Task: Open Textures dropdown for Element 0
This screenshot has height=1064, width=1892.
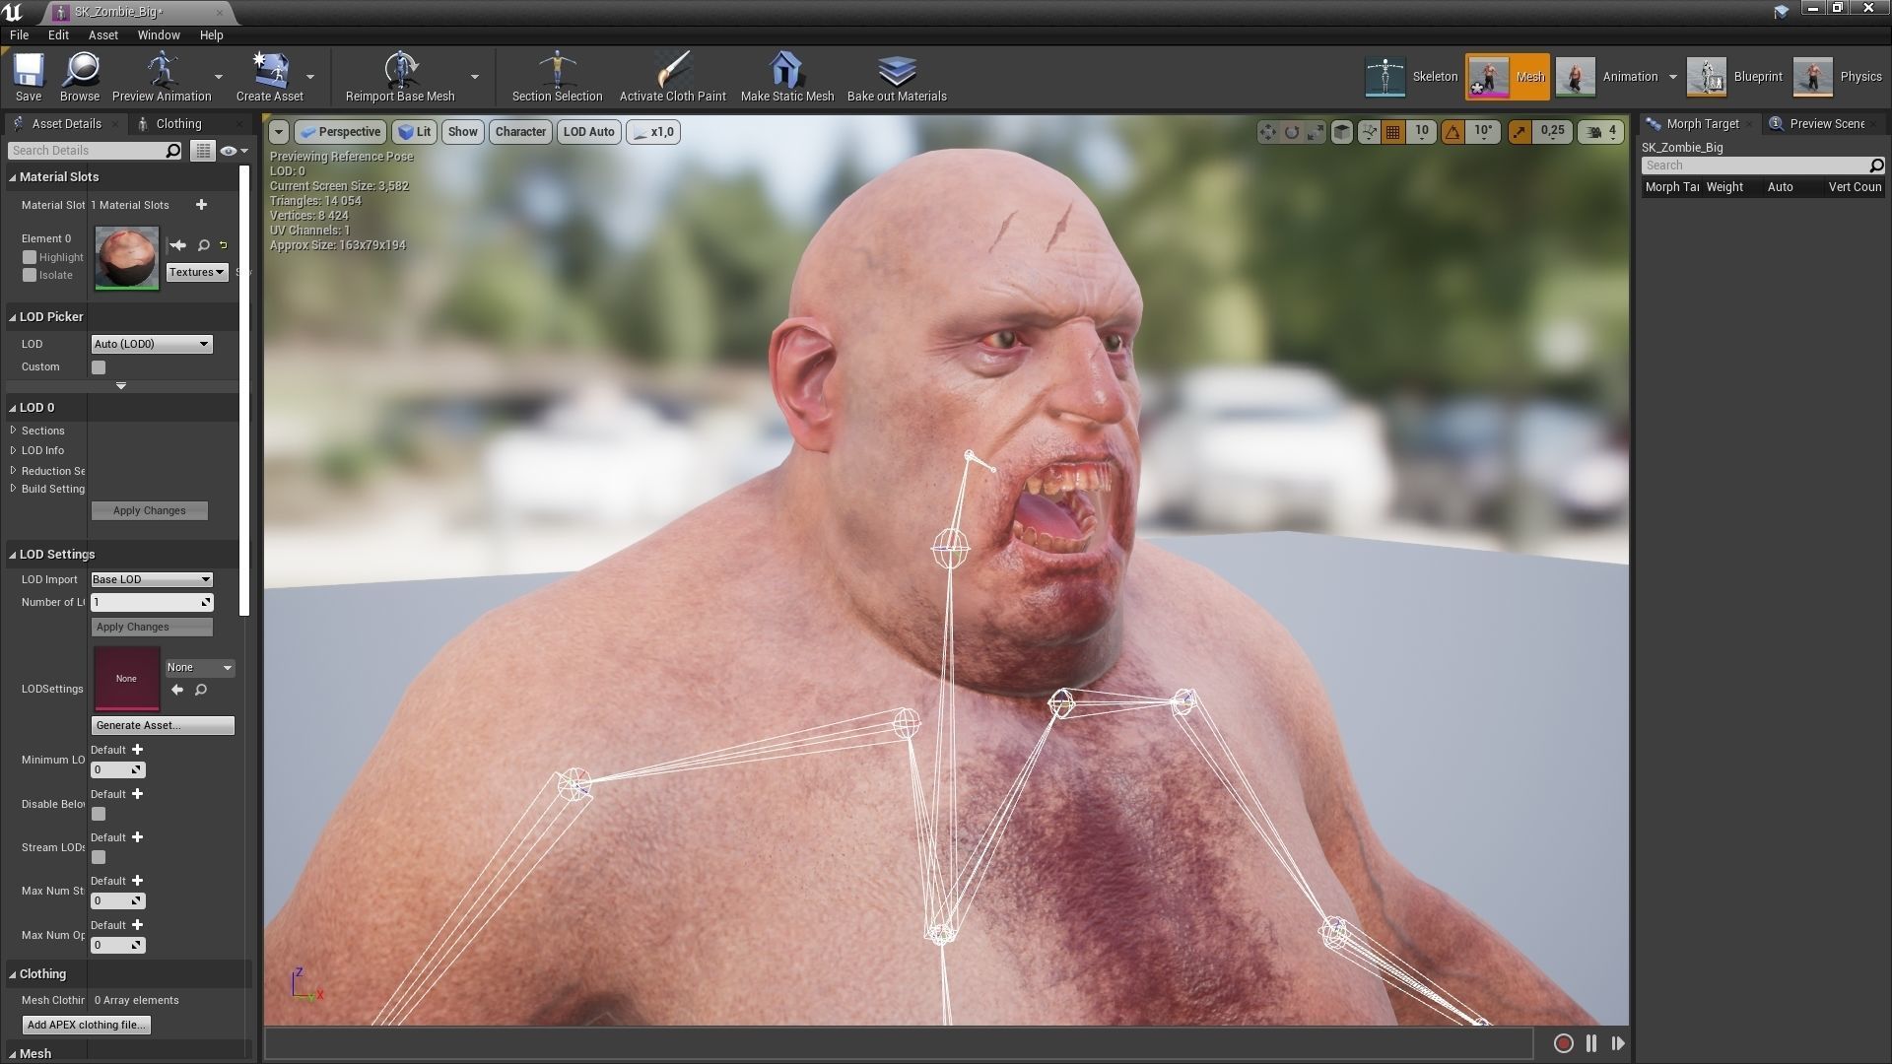Action: [197, 272]
